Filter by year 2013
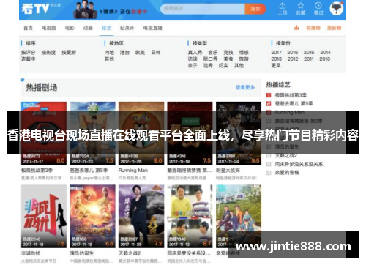 coord(276,59)
